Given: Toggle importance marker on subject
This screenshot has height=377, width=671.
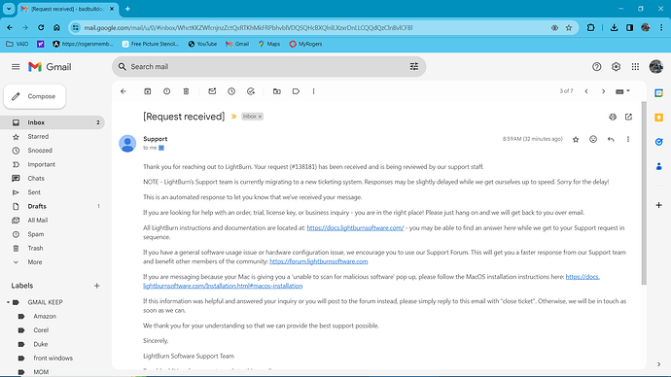Looking at the screenshot, I should [x=233, y=117].
